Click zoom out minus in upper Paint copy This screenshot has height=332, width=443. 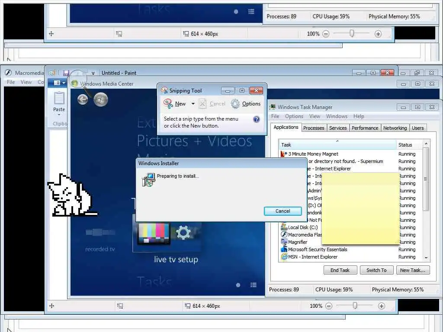point(326,34)
